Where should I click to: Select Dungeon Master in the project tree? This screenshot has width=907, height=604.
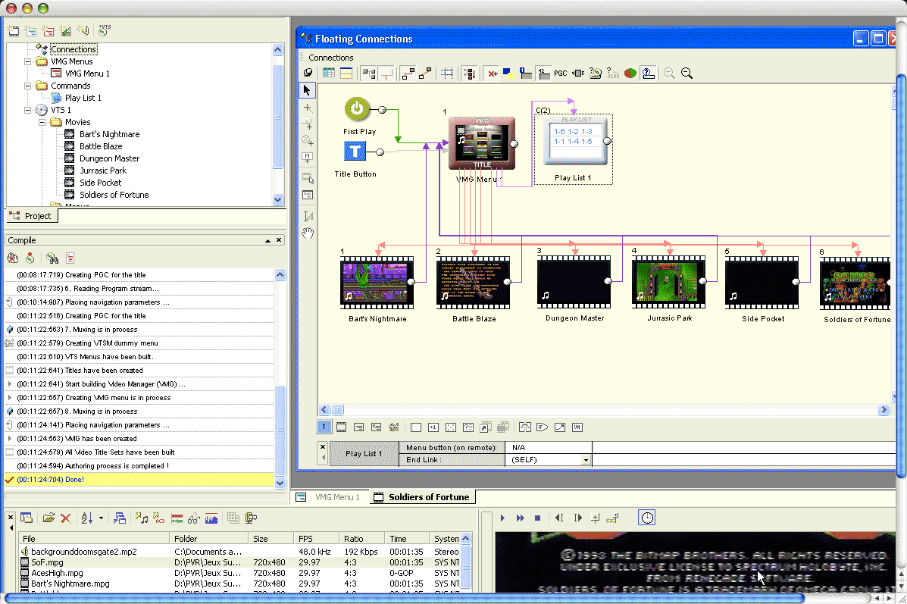pos(110,158)
